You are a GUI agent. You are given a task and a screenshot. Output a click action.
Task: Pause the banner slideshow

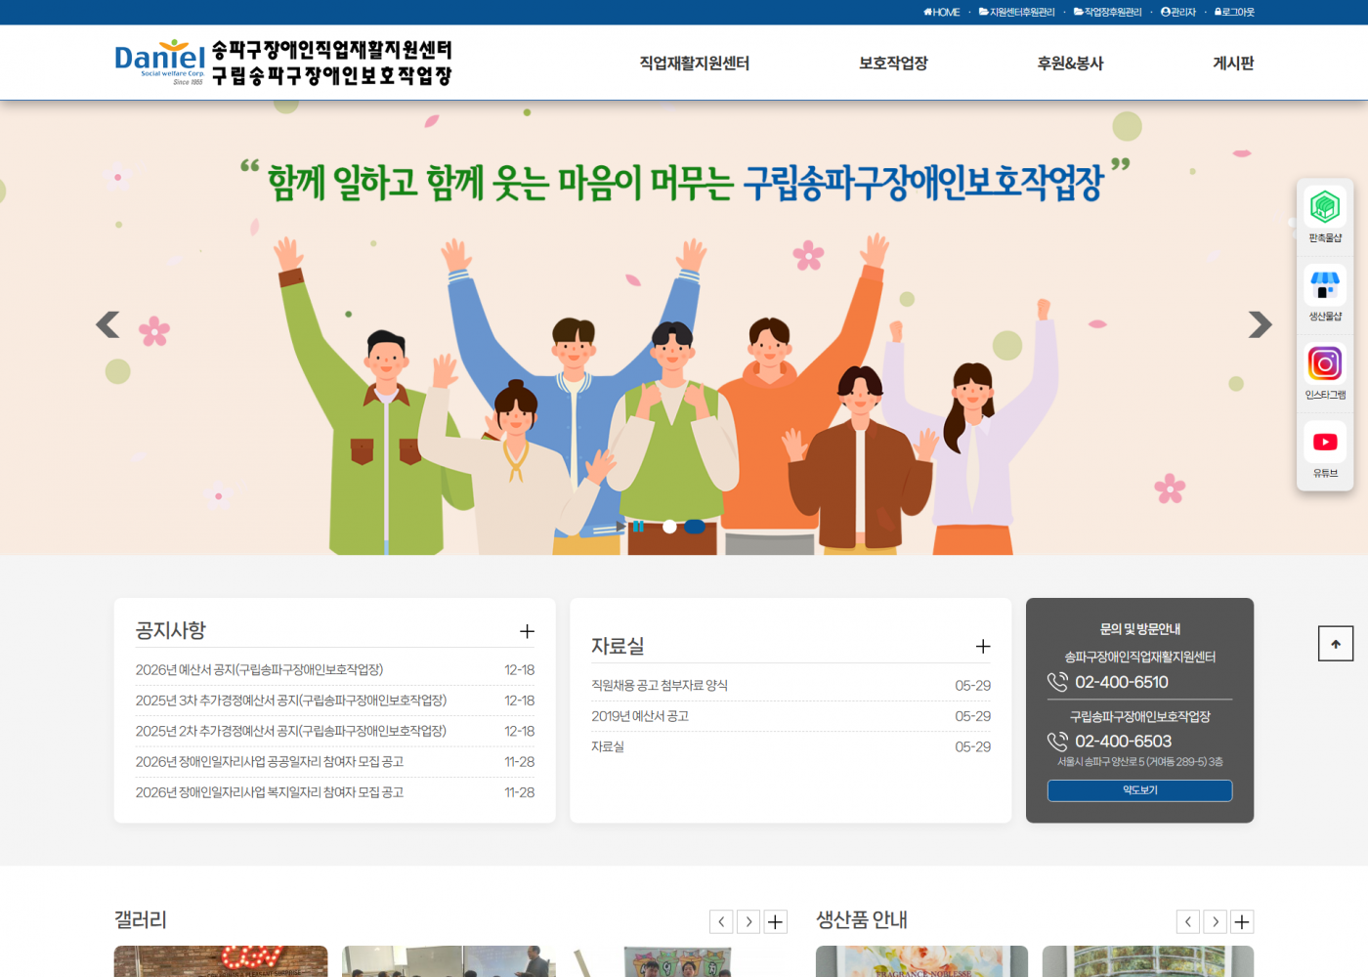[x=638, y=527]
